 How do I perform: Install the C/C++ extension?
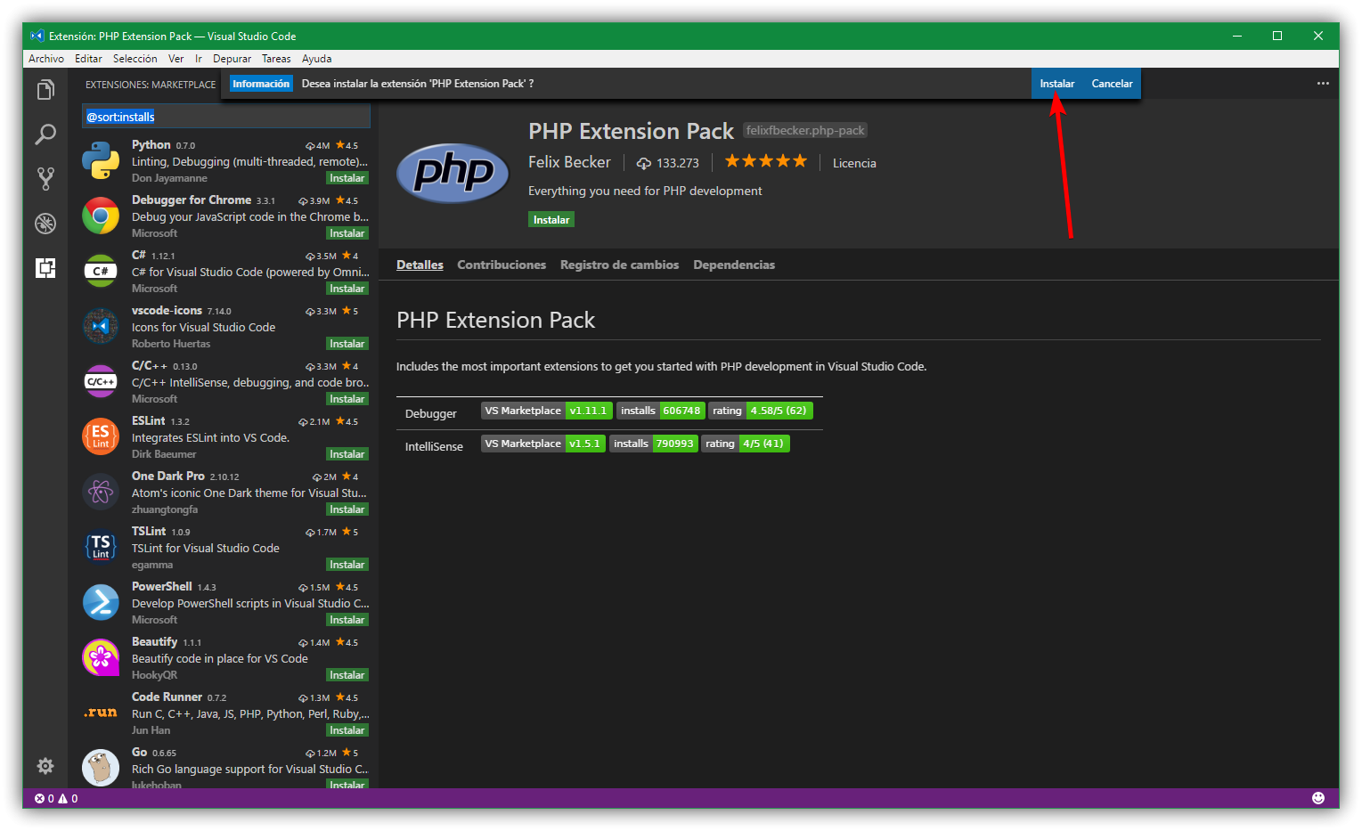point(347,399)
